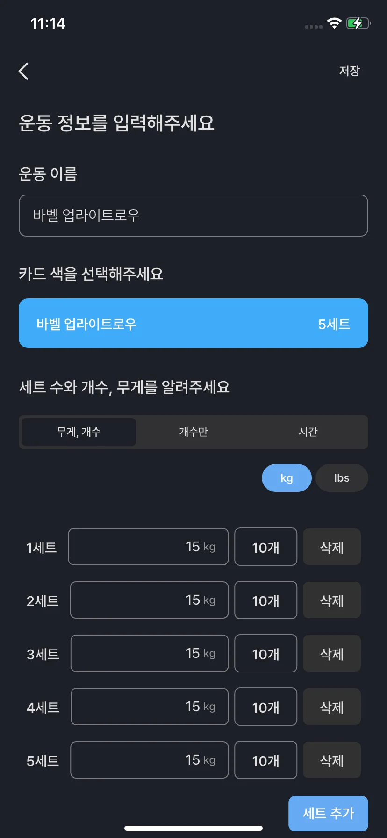
Task: Edit the 4세트 weight field
Action: pyautogui.click(x=150, y=707)
